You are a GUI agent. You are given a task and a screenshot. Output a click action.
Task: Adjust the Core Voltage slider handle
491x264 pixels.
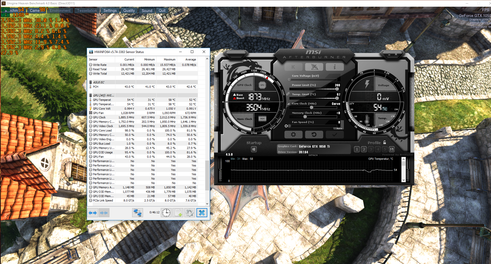289,80
